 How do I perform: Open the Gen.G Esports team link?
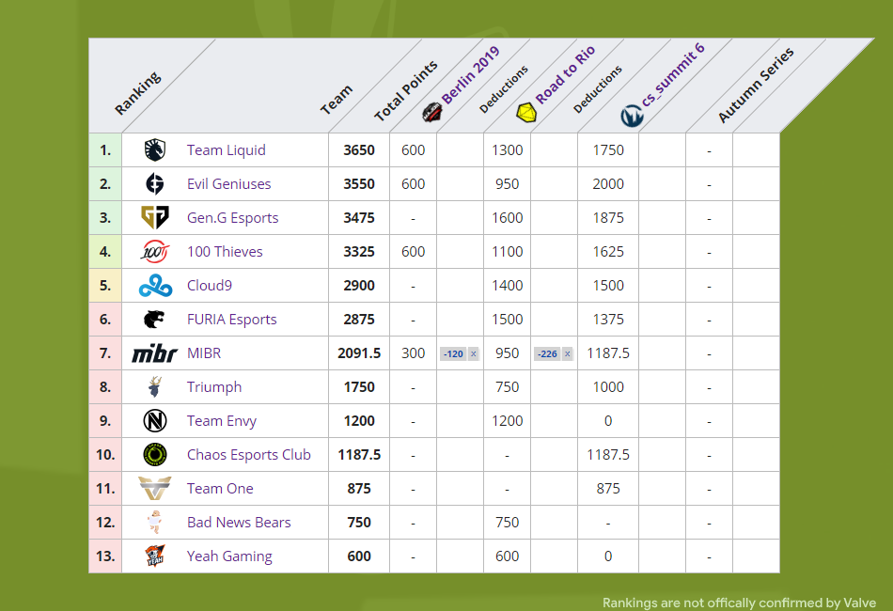232,217
